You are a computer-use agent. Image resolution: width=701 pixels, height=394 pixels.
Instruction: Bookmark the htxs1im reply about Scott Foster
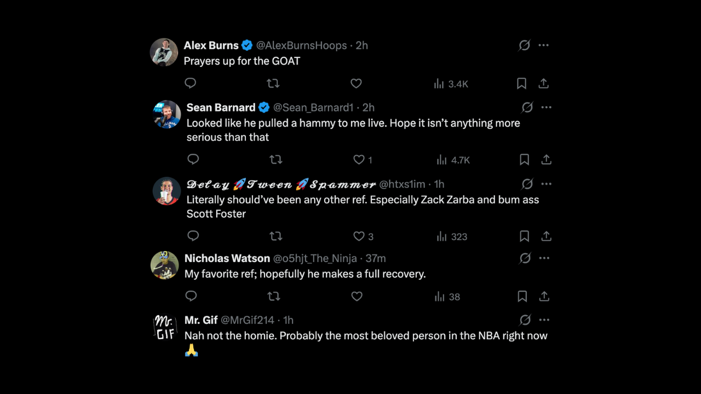click(x=524, y=236)
